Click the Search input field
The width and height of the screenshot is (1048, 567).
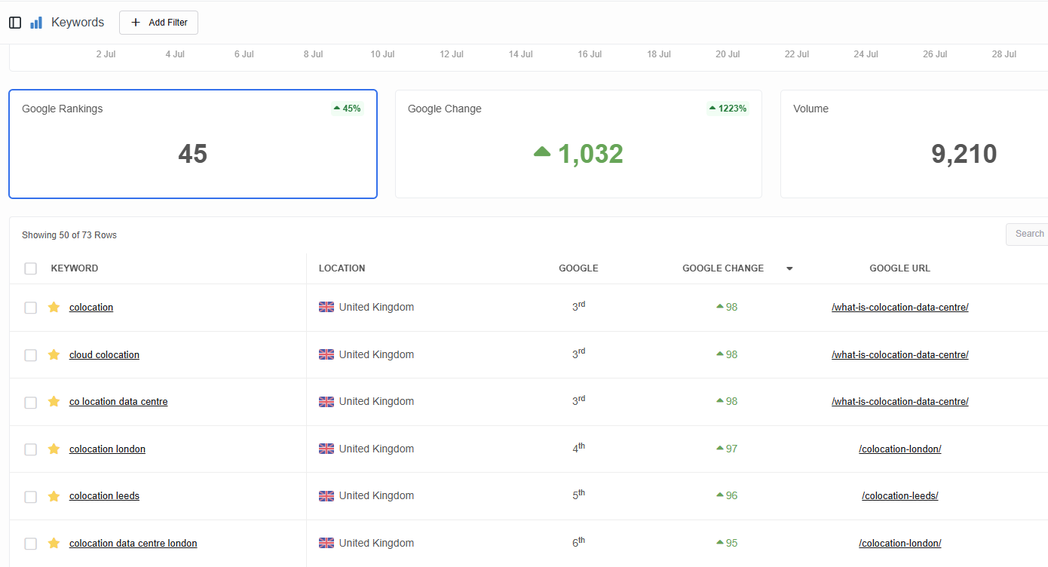coord(1027,234)
